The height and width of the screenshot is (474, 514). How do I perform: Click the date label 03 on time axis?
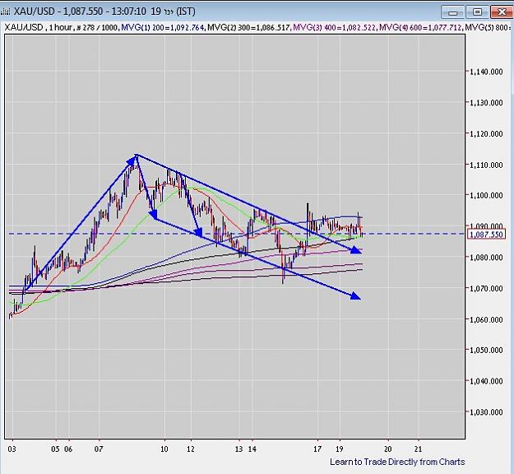tap(12, 448)
